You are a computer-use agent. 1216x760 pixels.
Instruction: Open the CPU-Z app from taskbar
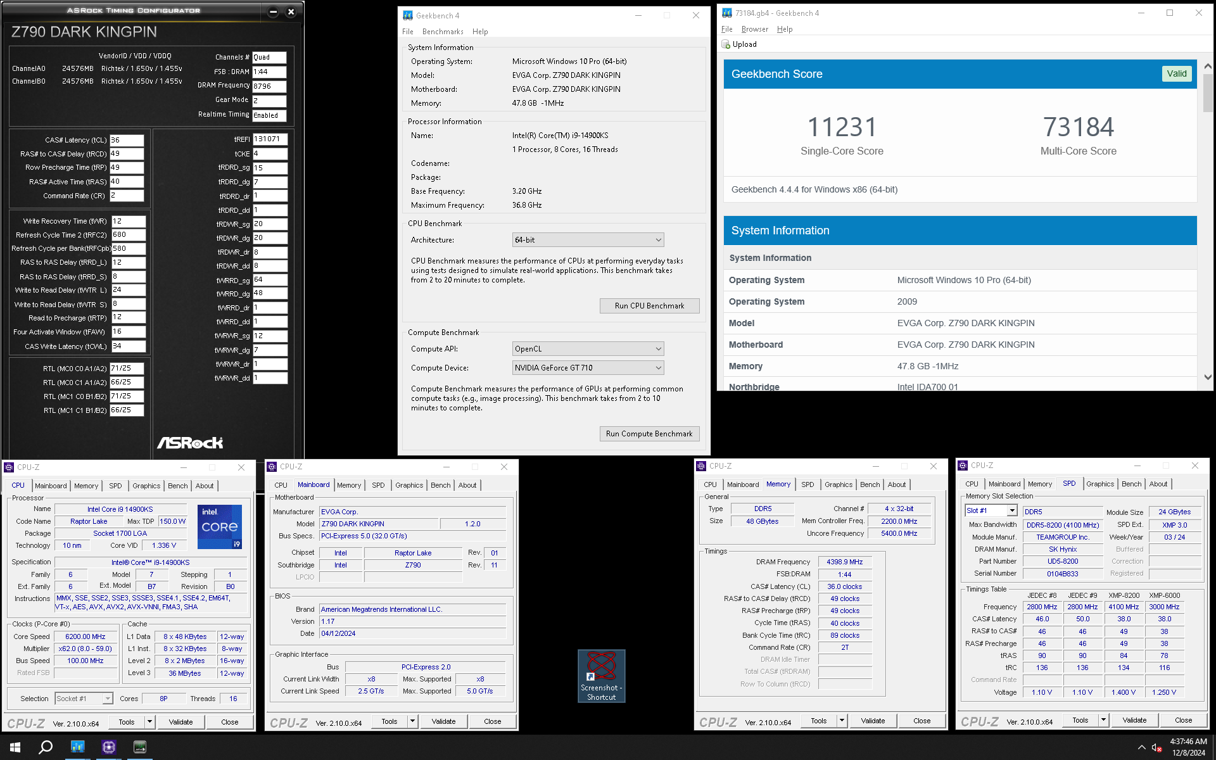point(109,747)
